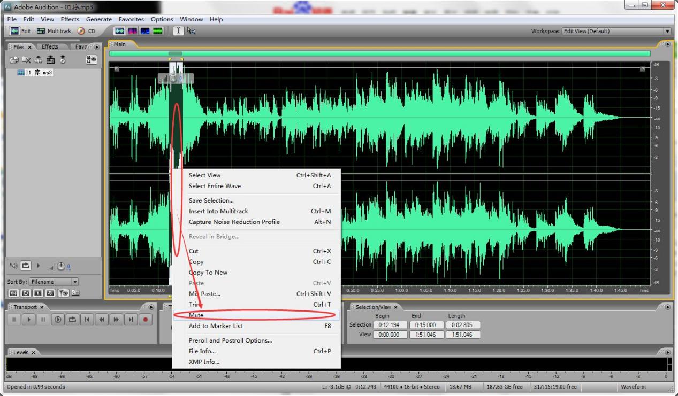Click Close File icon in Files panel
678x396 pixels.
click(26, 60)
